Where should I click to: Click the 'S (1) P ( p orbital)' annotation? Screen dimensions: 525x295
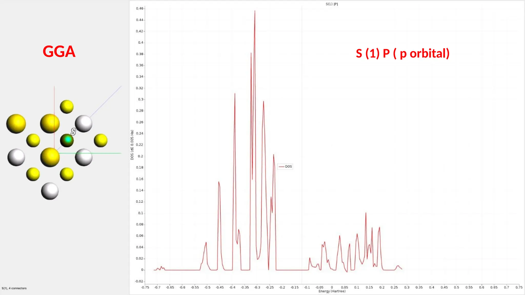[403, 54]
